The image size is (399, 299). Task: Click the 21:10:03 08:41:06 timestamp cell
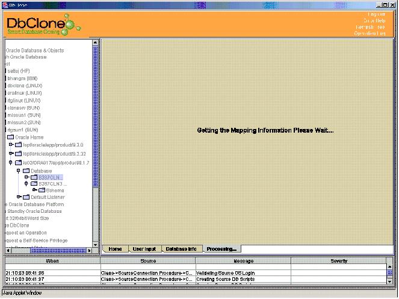coord(52,273)
